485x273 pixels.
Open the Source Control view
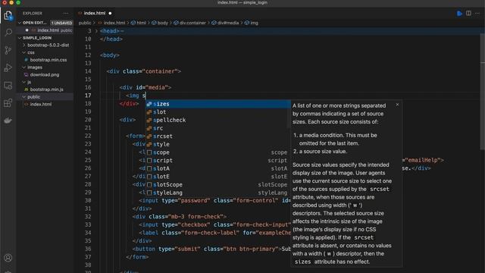point(8,50)
